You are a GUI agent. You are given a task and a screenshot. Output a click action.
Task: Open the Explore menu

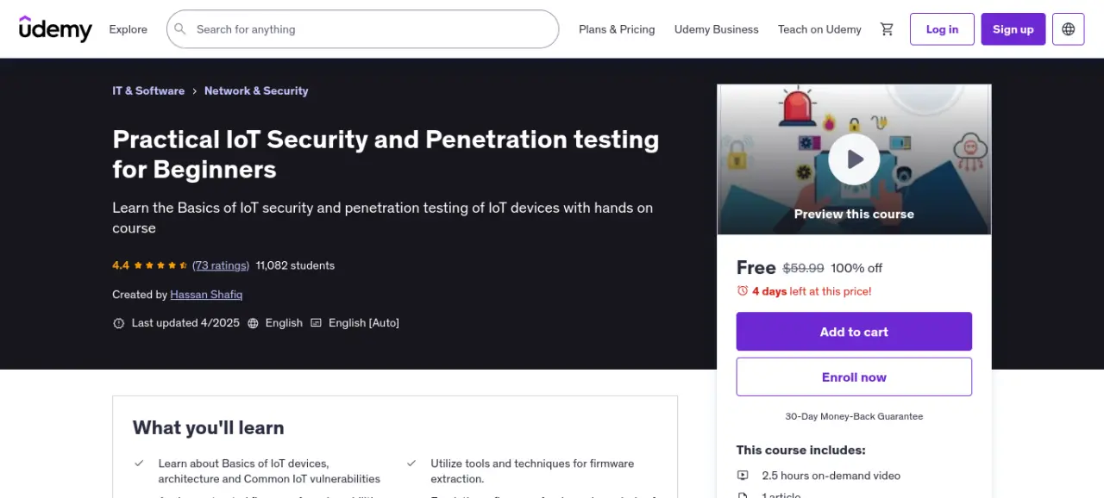coord(128,29)
